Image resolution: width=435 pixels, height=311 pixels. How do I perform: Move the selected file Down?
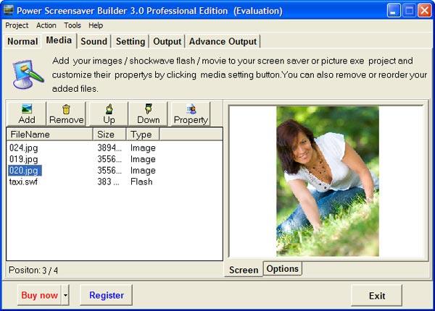149,114
